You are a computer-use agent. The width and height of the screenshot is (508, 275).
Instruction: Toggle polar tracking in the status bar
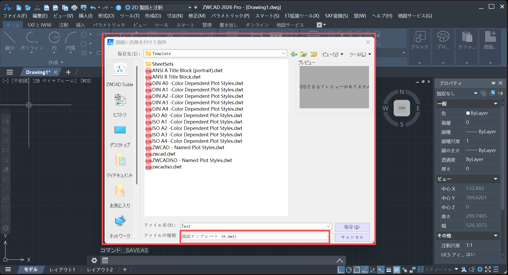click(x=349, y=270)
